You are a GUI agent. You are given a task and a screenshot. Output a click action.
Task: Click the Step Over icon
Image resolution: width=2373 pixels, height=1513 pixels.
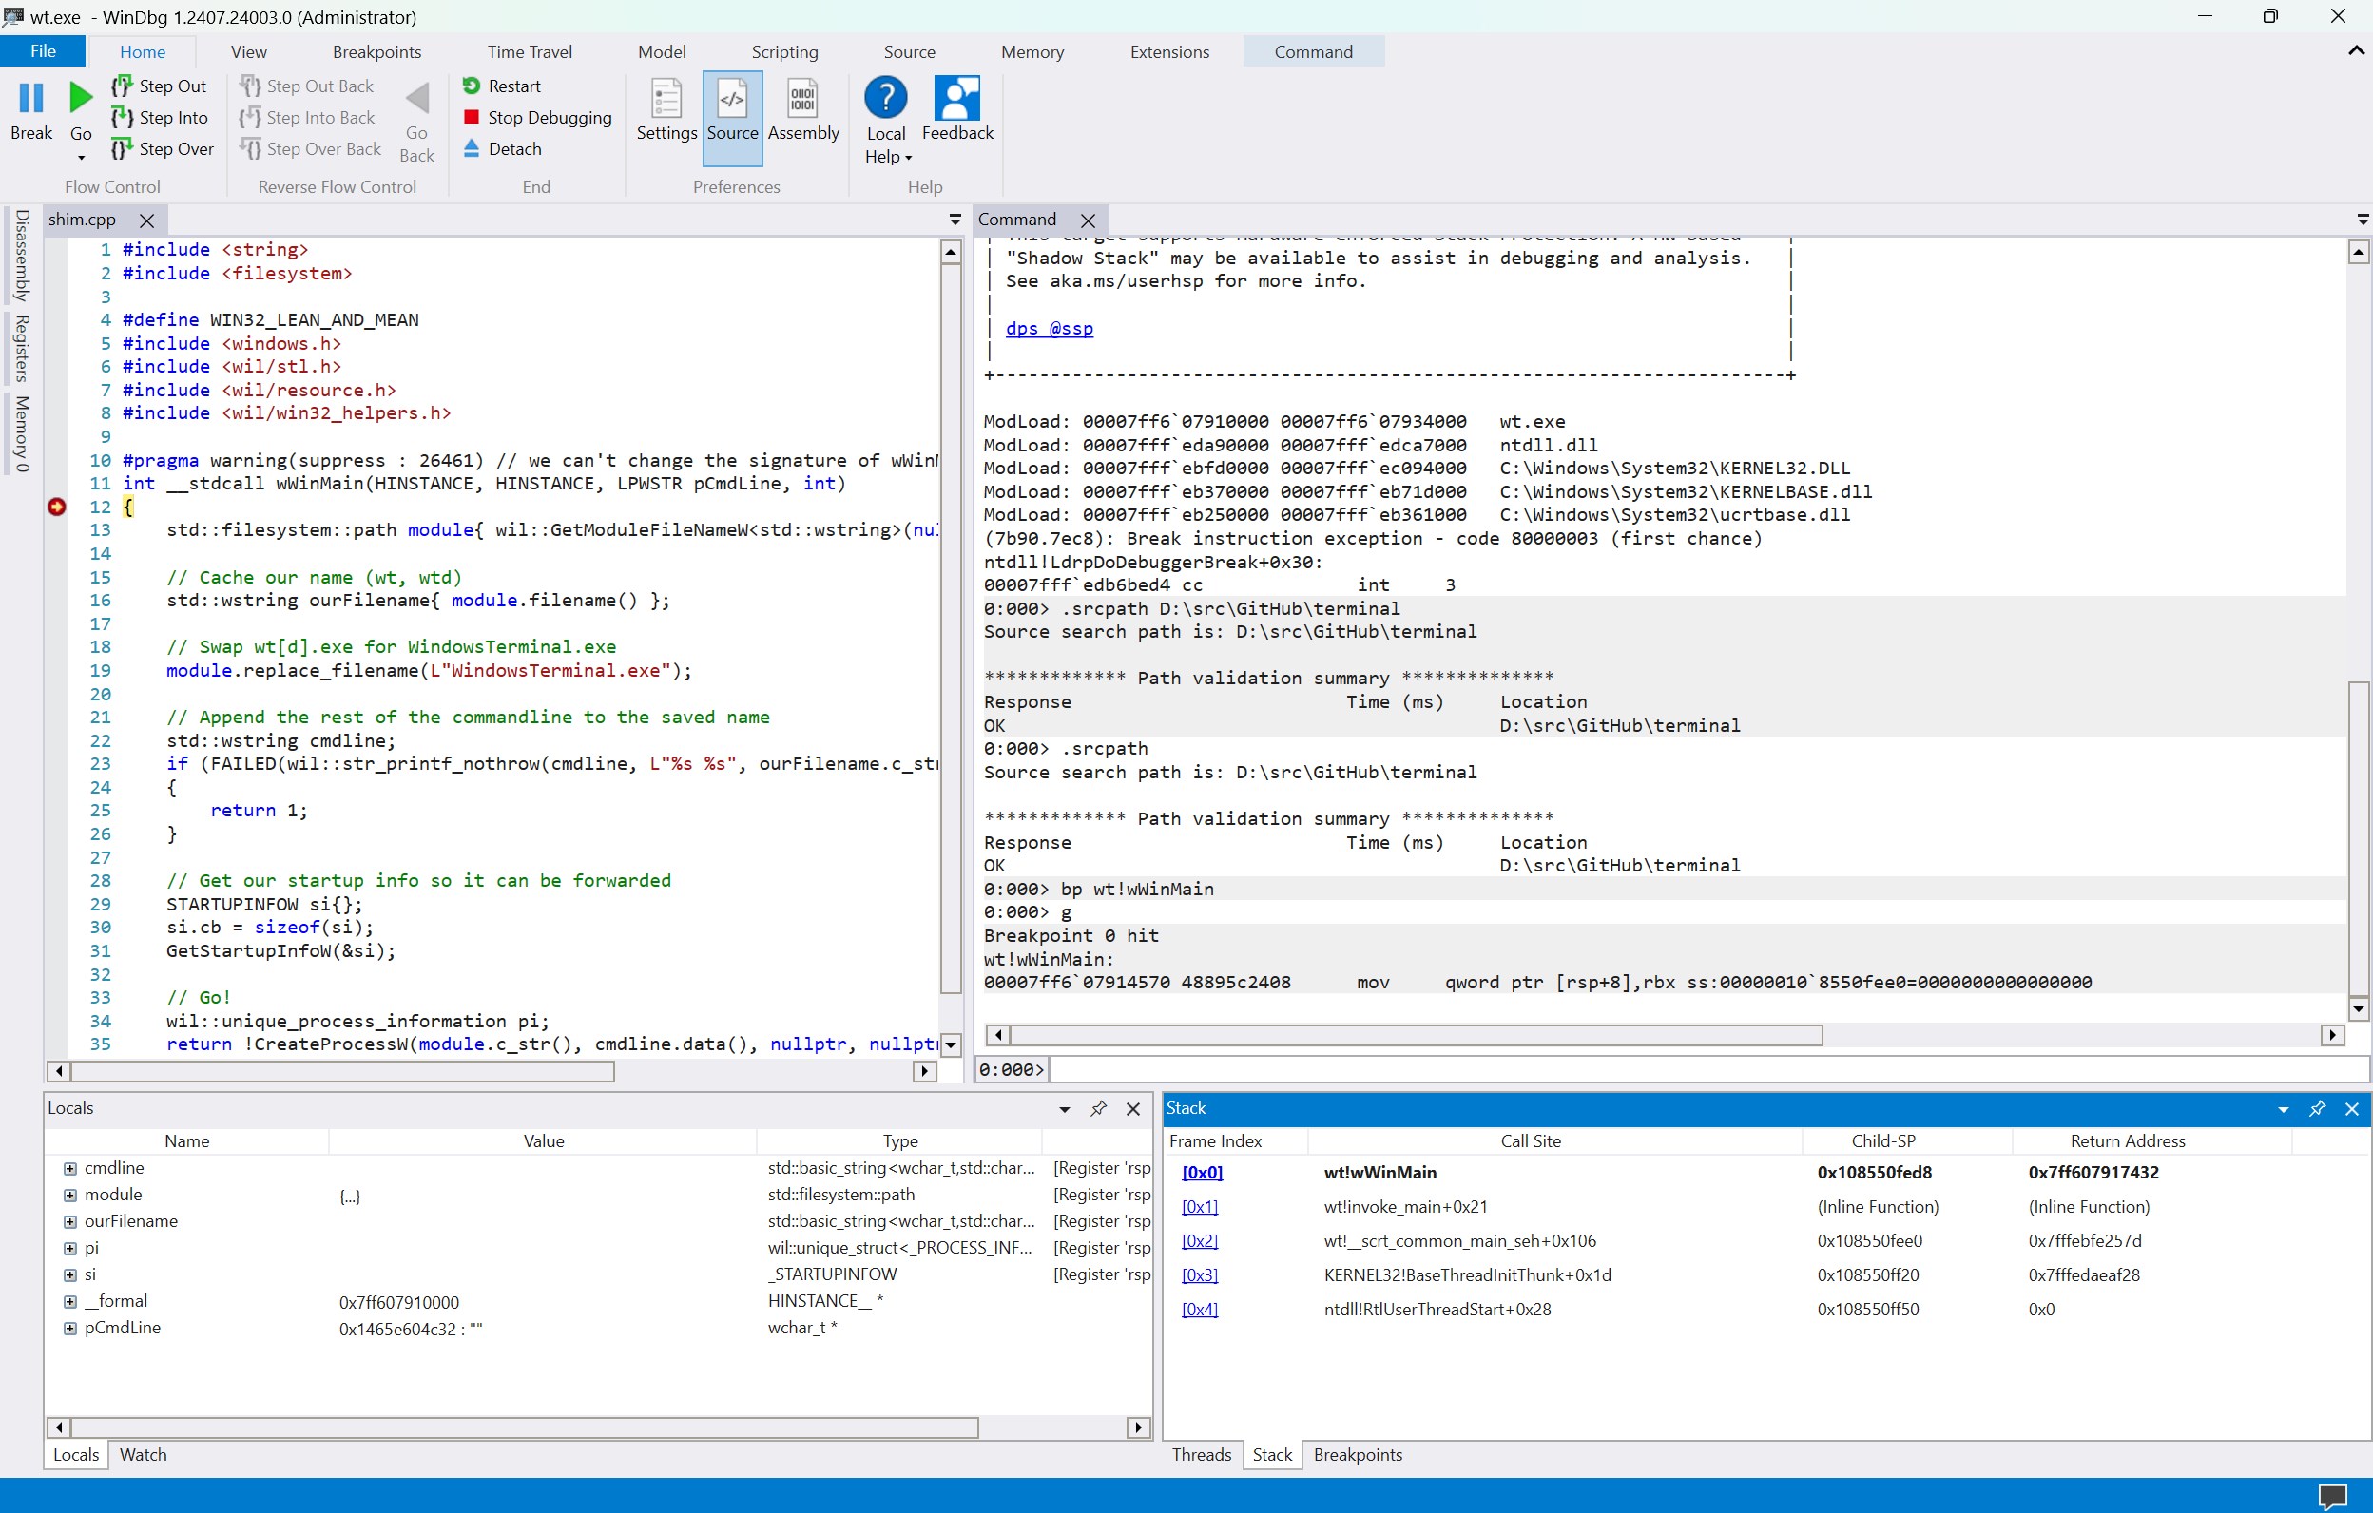pyautogui.click(x=121, y=149)
